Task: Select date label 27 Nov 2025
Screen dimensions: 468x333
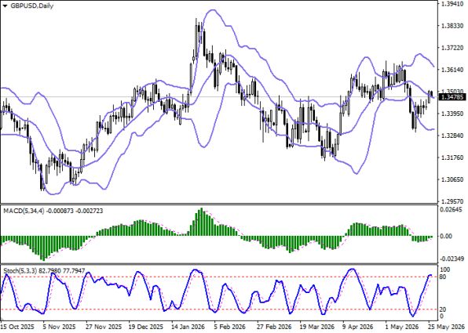Action: click(x=104, y=327)
